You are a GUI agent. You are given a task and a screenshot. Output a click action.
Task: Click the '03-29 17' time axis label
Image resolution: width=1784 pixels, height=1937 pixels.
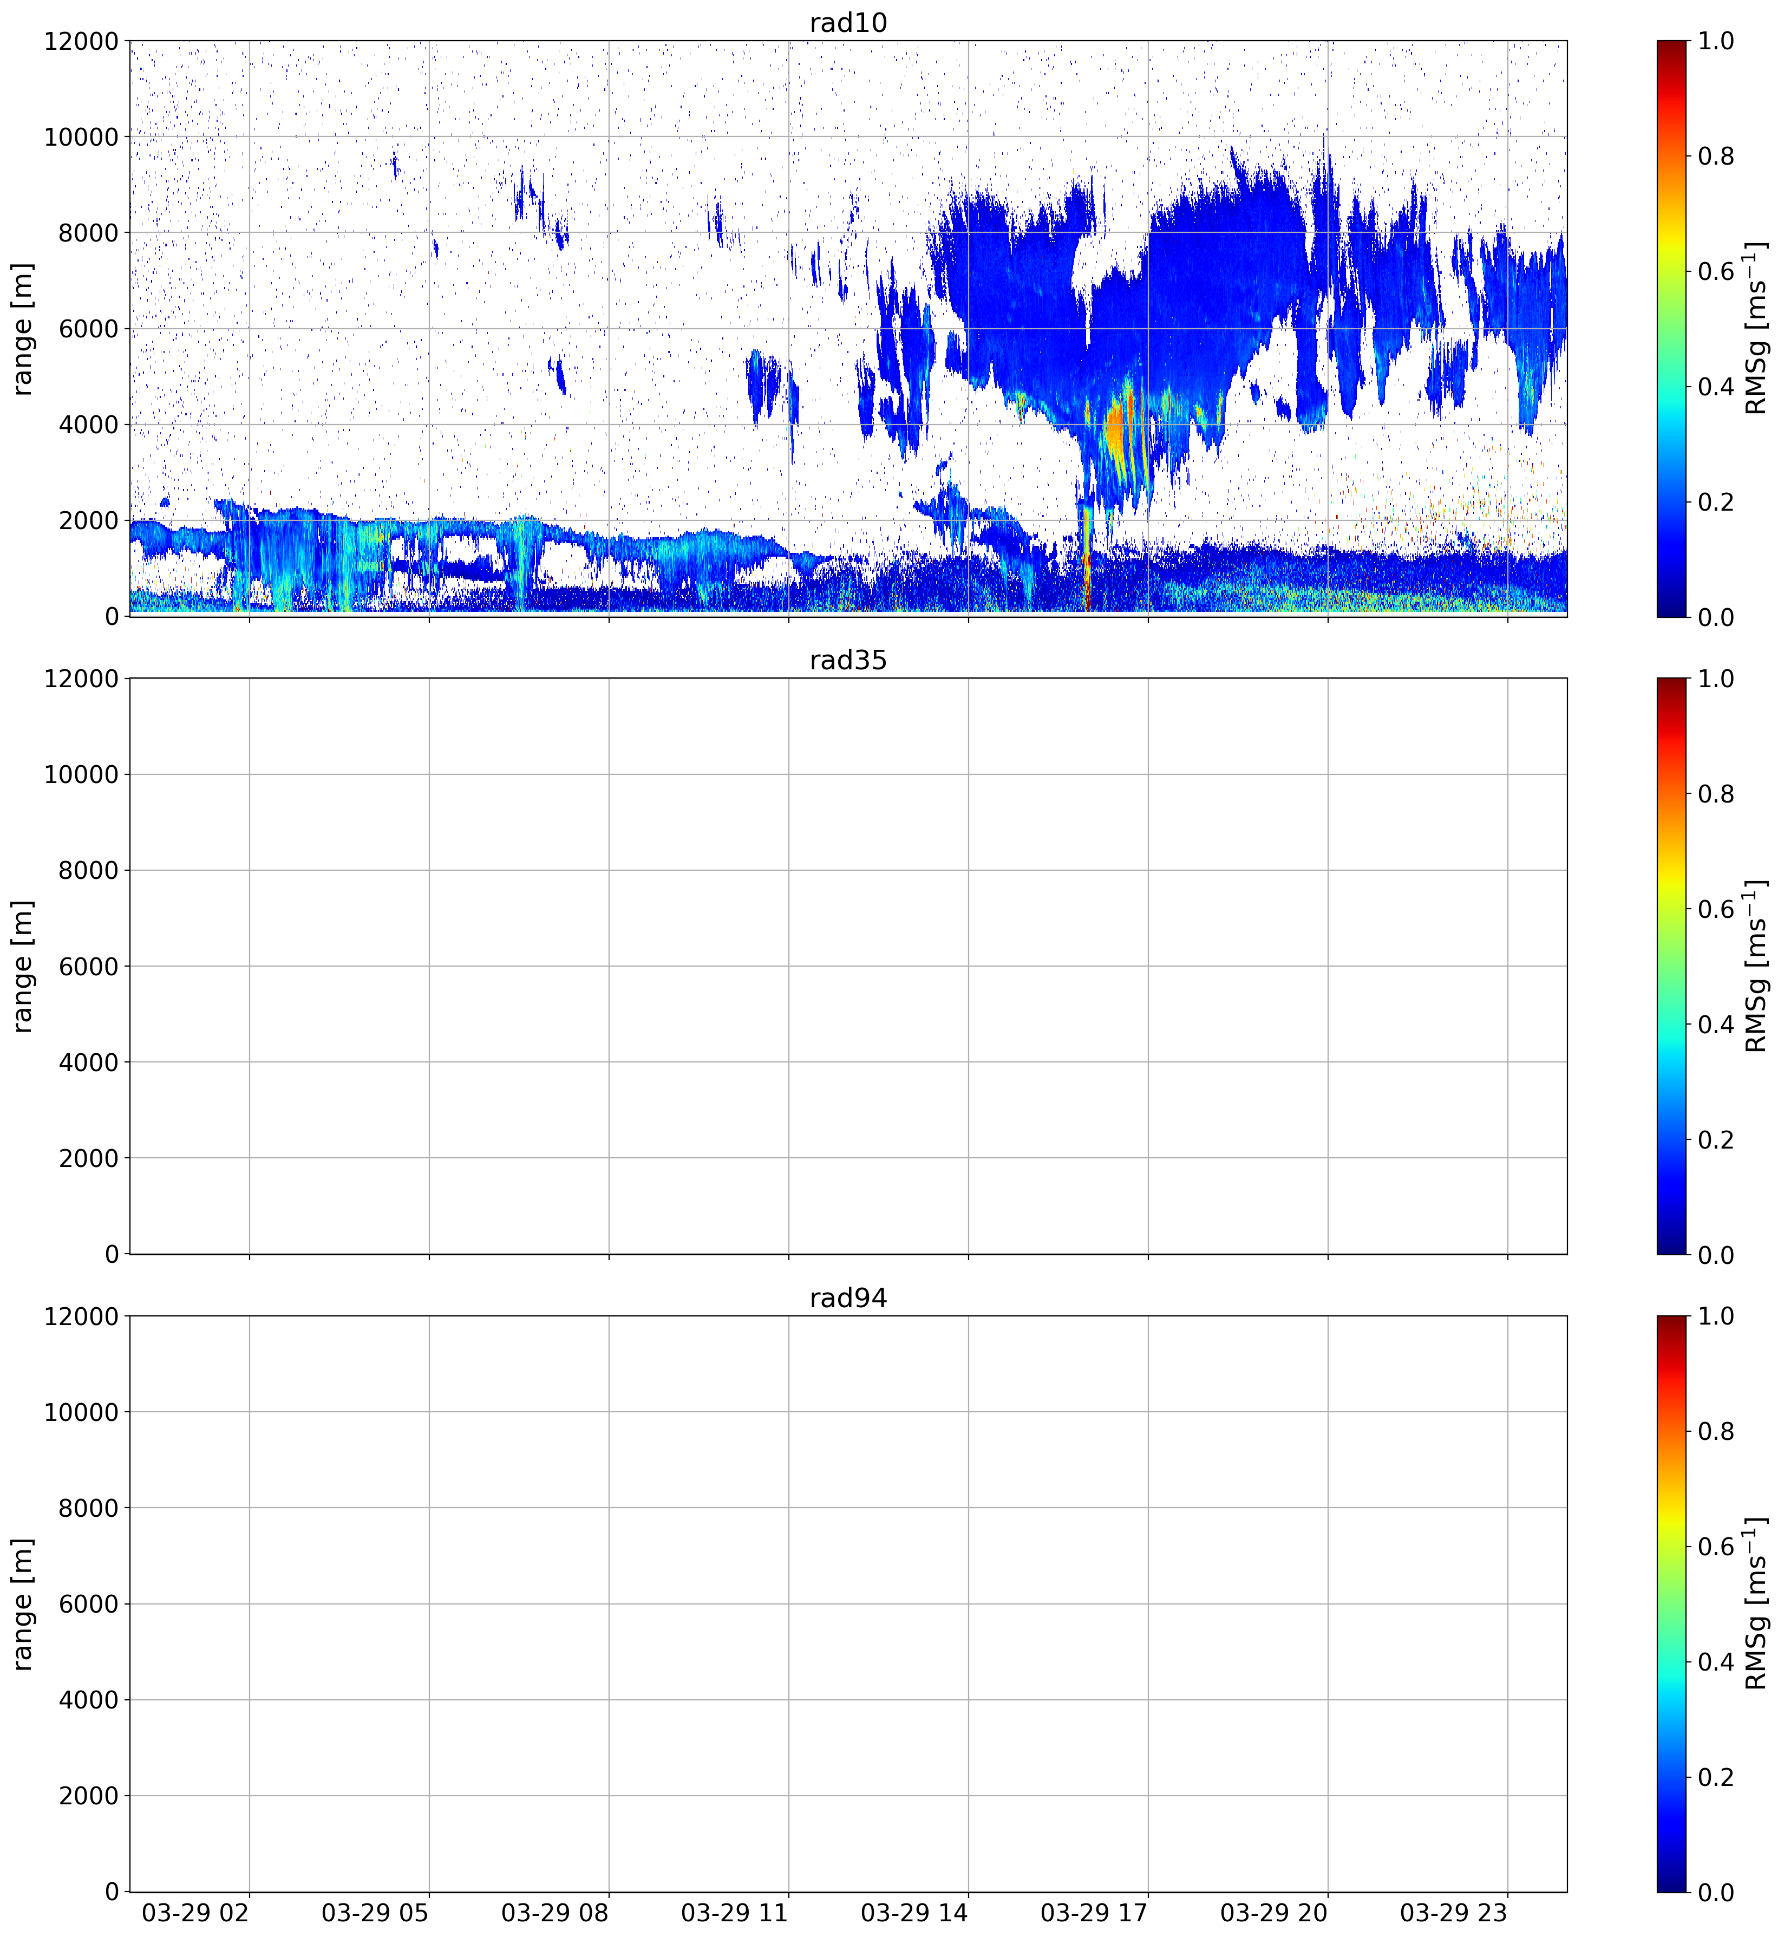(1094, 1913)
